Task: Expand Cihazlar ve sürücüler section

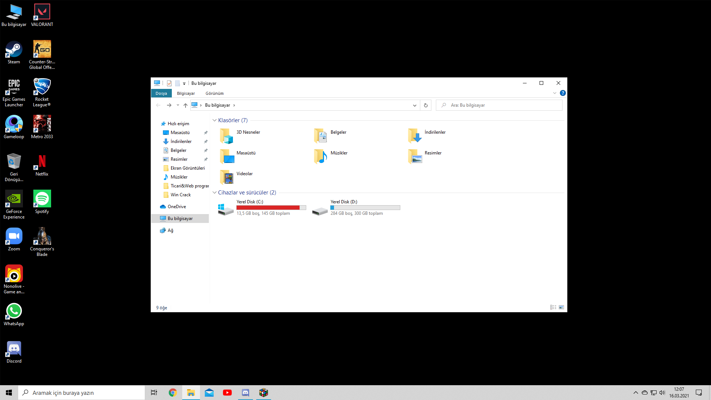Action: (x=215, y=193)
